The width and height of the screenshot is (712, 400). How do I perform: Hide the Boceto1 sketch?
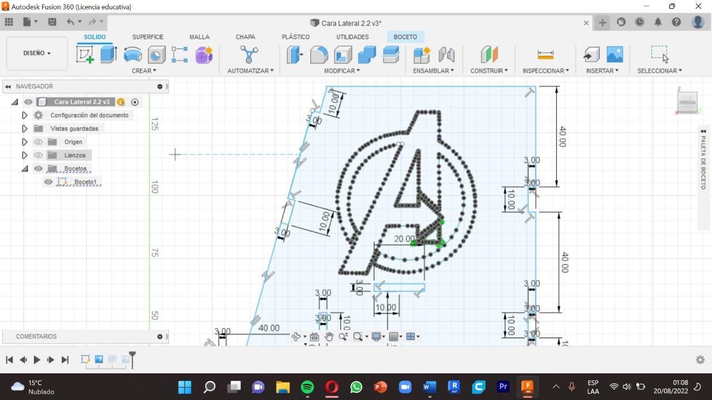coord(48,182)
